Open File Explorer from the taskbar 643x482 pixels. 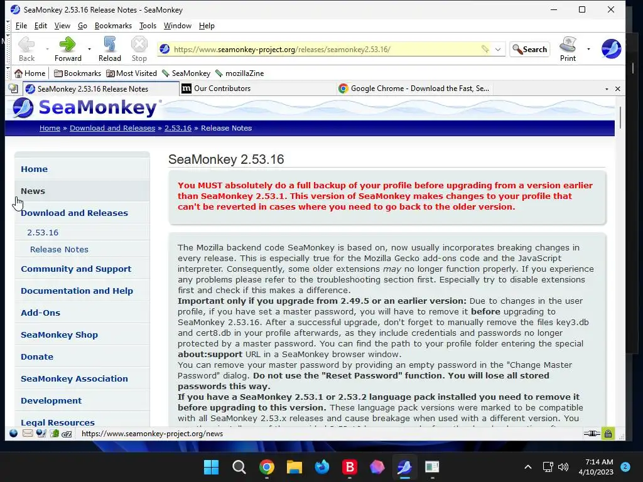pos(294,467)
